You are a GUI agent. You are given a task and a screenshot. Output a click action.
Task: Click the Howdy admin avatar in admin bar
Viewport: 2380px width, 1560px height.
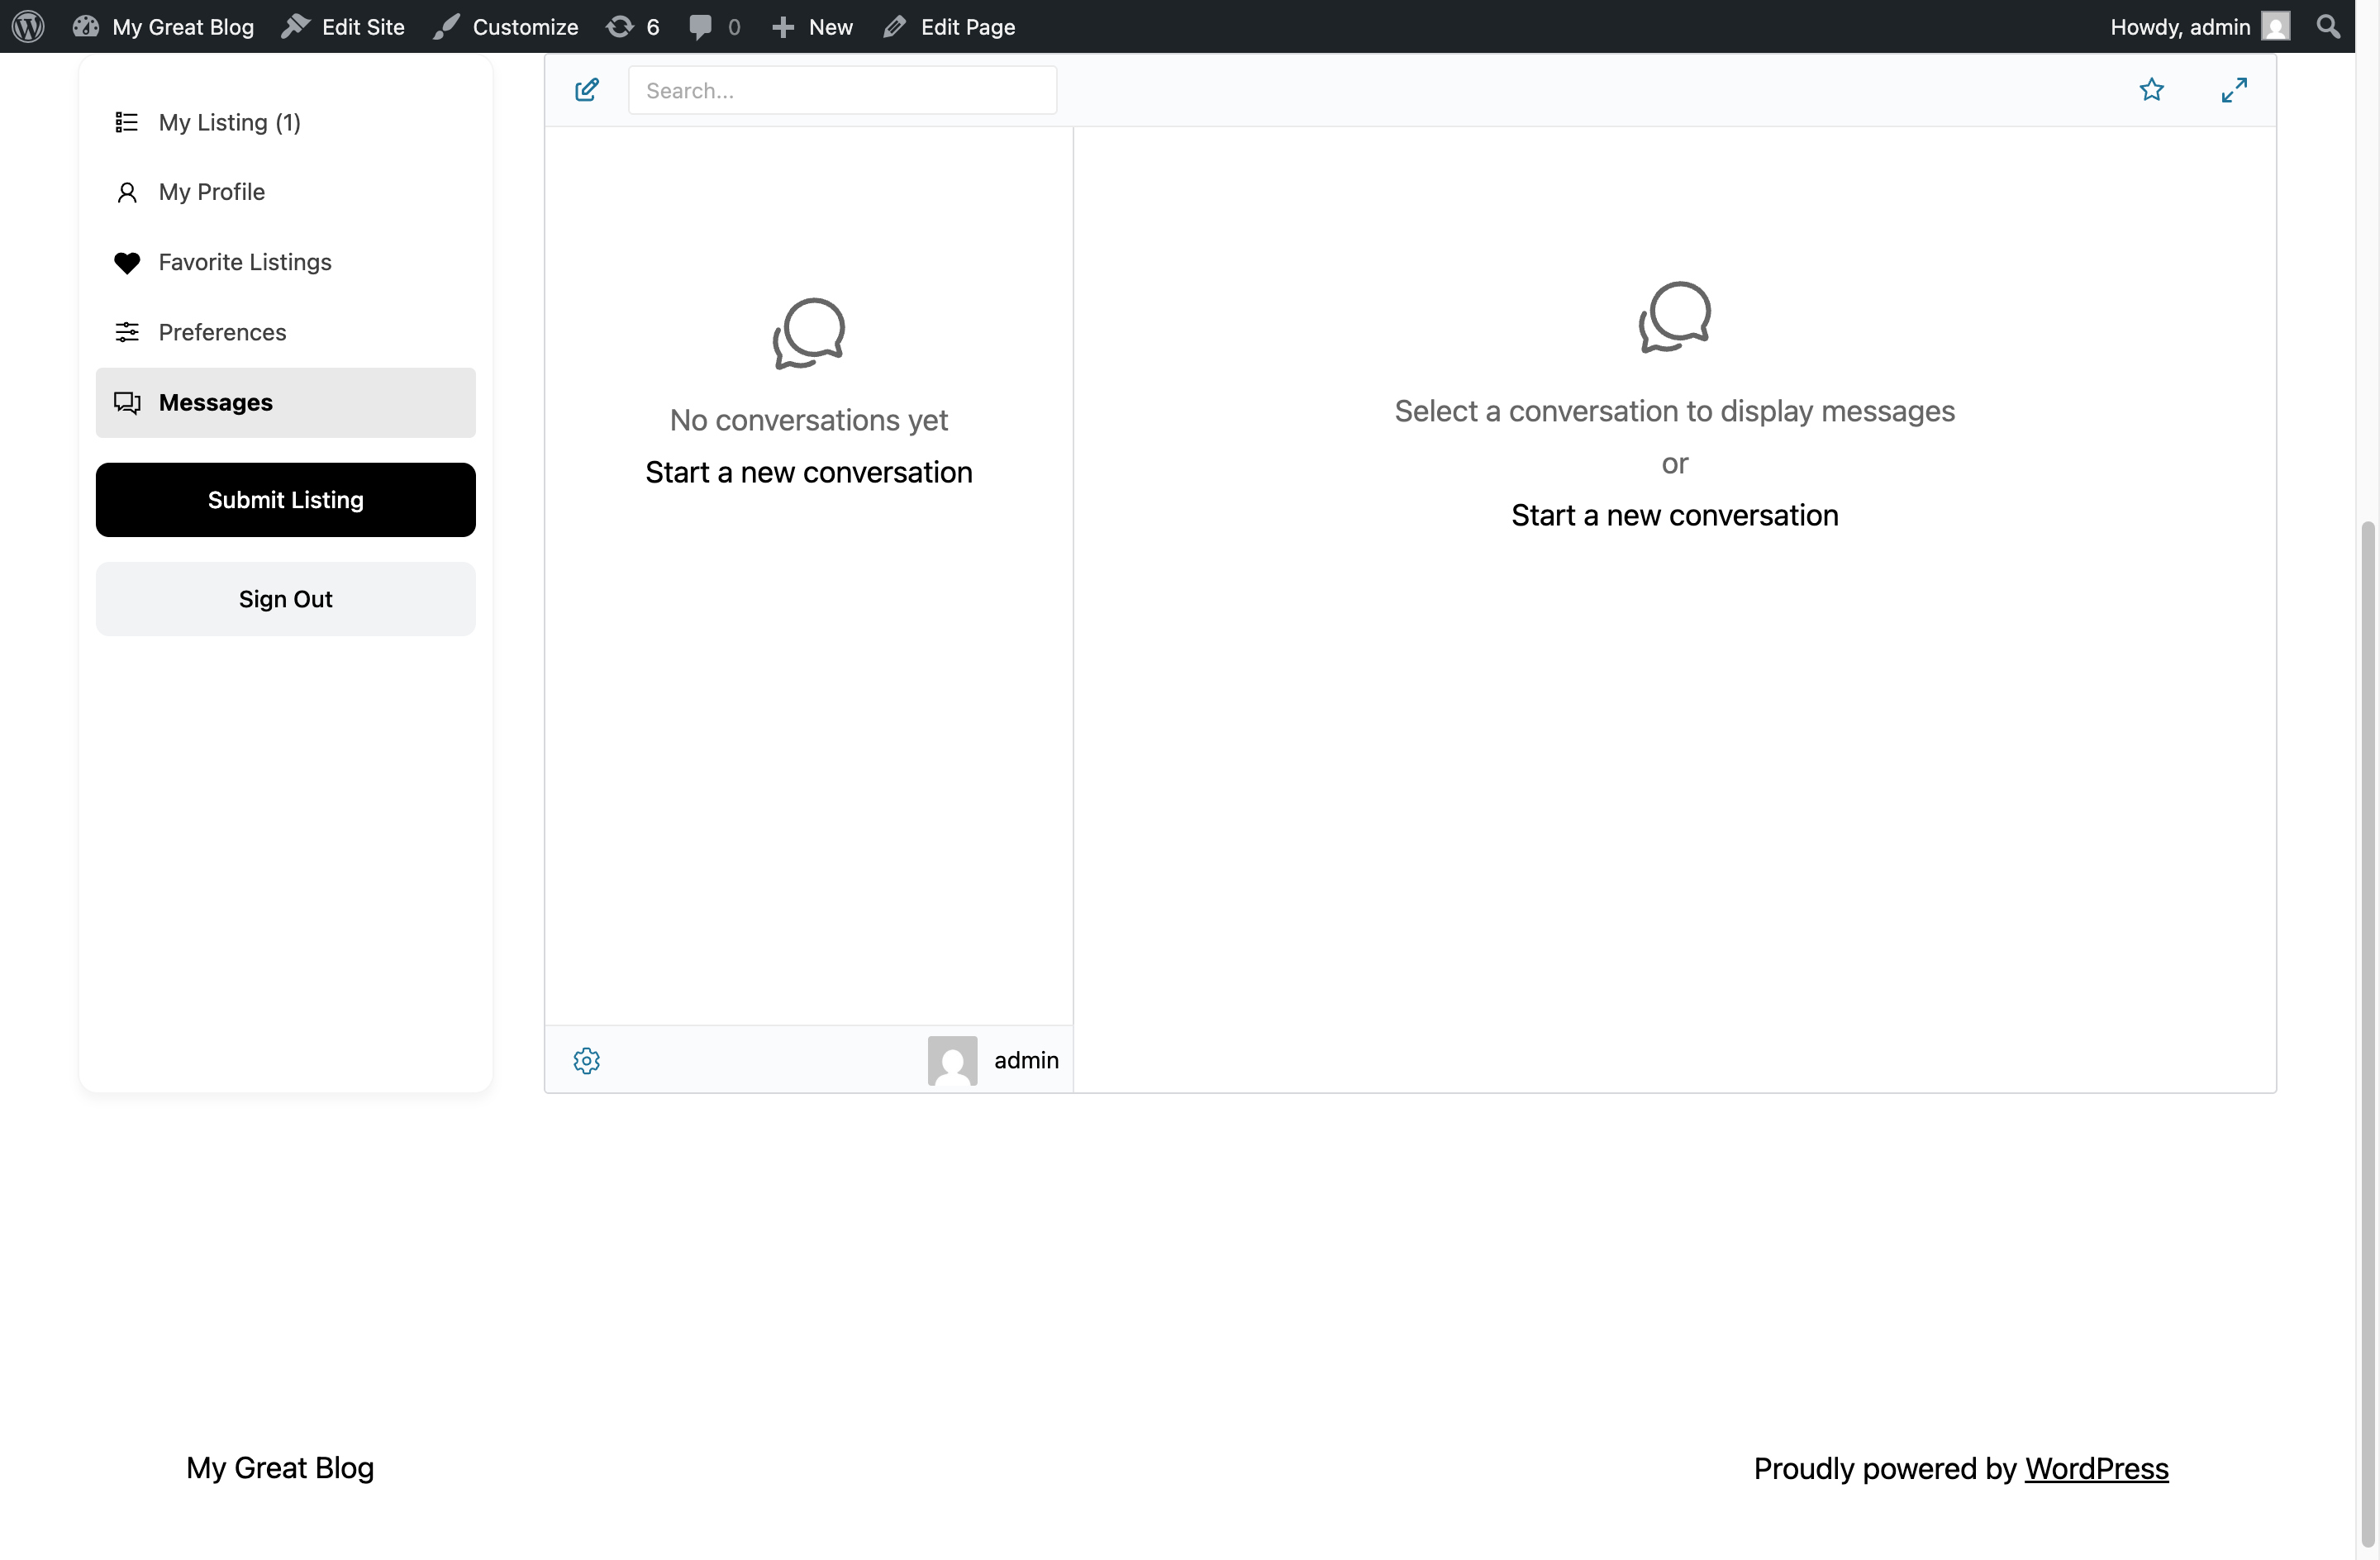(x=2276, y=26)
